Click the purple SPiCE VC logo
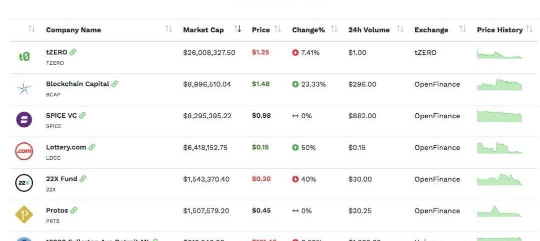 tap(24, 120)
